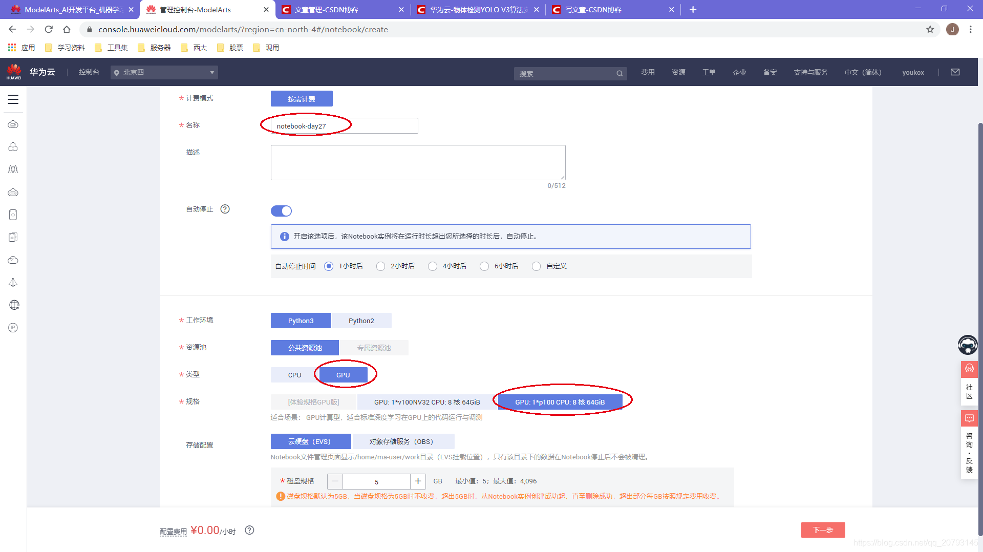Open a new browser tab
The height and width of the screenshot is (552, 983).
pos(693,9)
